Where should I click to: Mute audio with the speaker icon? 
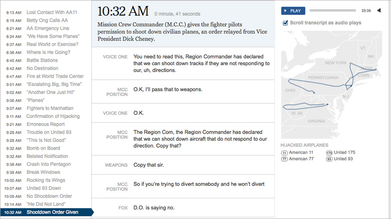click(x=379, y=11)
